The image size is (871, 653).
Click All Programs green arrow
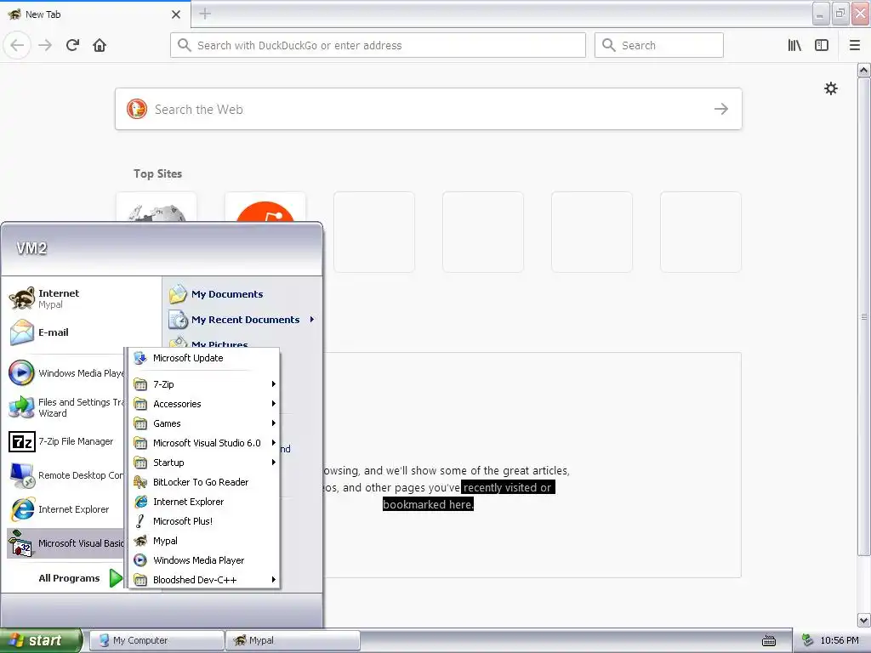pyautogui.click(x=116, y=578)
